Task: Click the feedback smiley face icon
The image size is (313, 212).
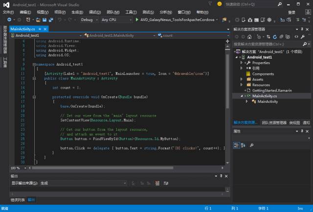Action: 220,4
